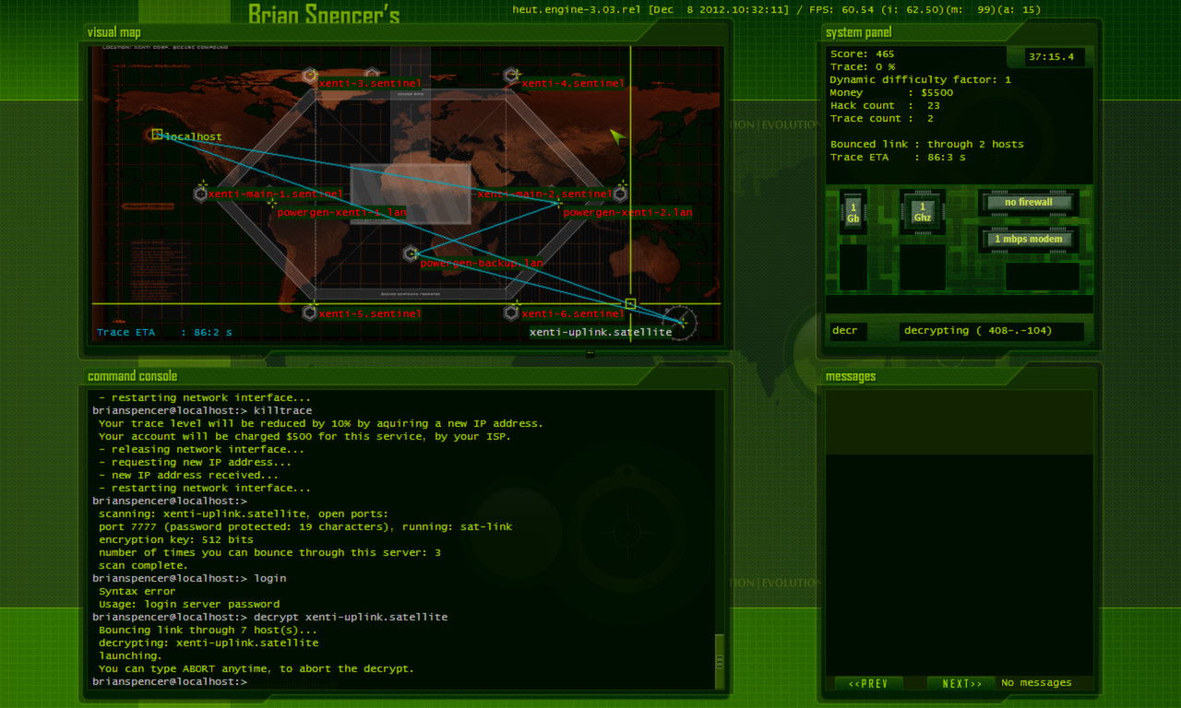Click the xenti-6.sentinel node on the map

(510, 313)
